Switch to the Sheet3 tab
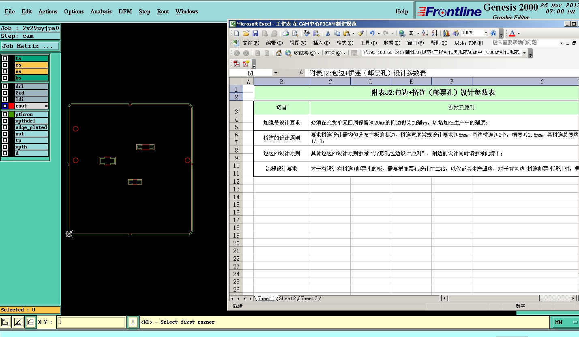Screen dimensions: 579x337 [309, 298]
